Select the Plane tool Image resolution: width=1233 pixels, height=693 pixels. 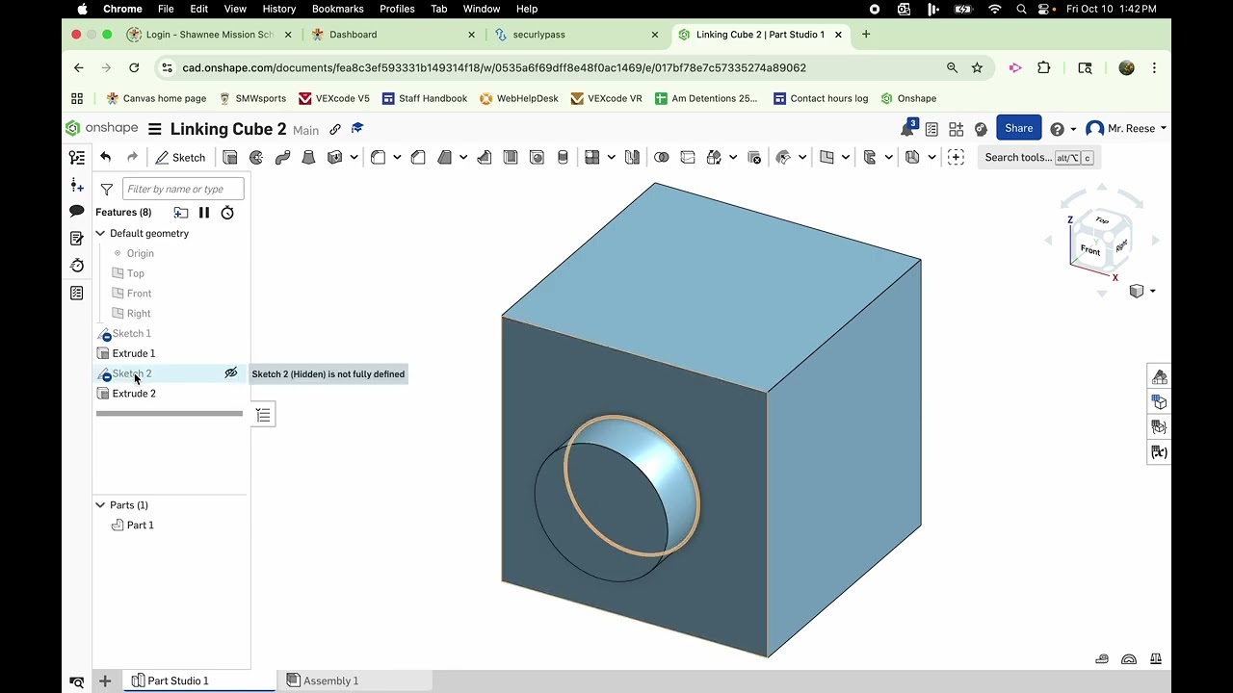coord(826,157)
